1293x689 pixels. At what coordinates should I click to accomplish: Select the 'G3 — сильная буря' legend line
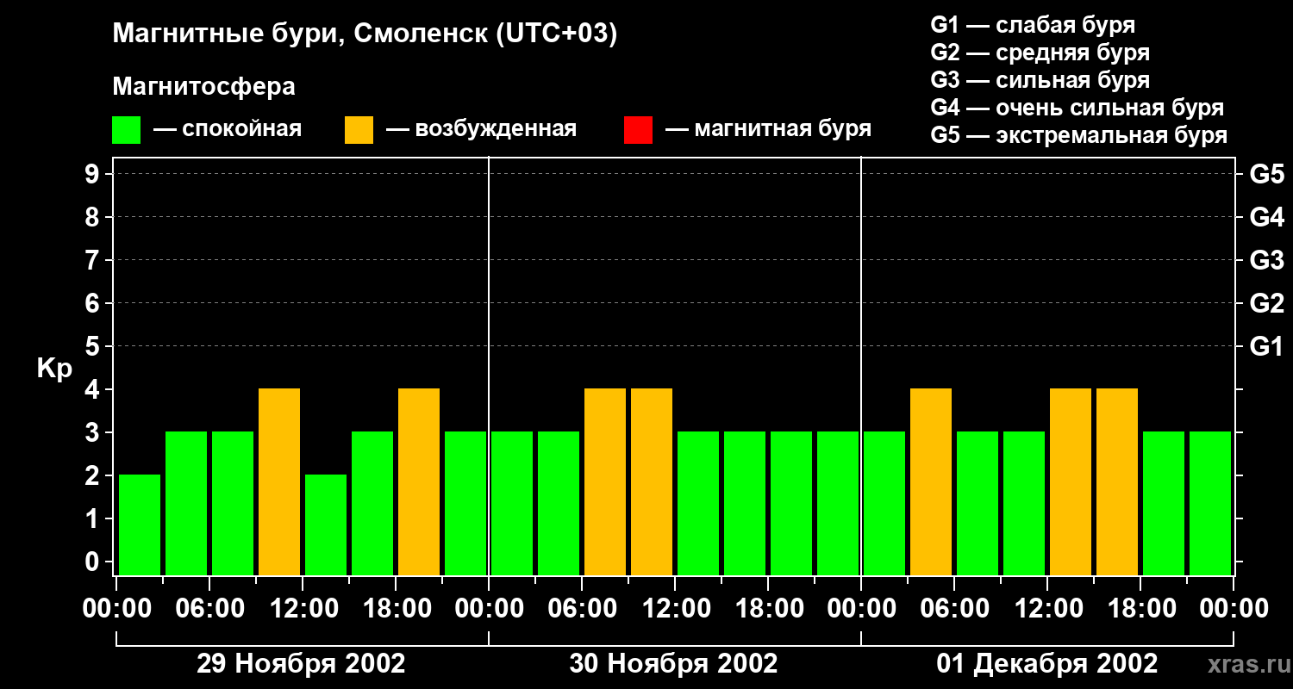point(1040,80)
